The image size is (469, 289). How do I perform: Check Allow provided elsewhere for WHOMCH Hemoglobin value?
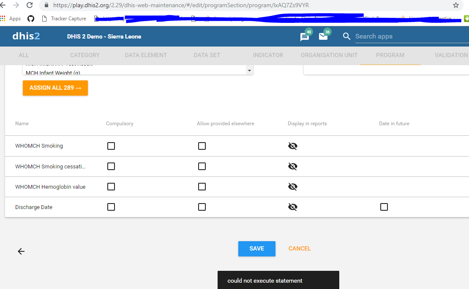click(x=202, y=187)
